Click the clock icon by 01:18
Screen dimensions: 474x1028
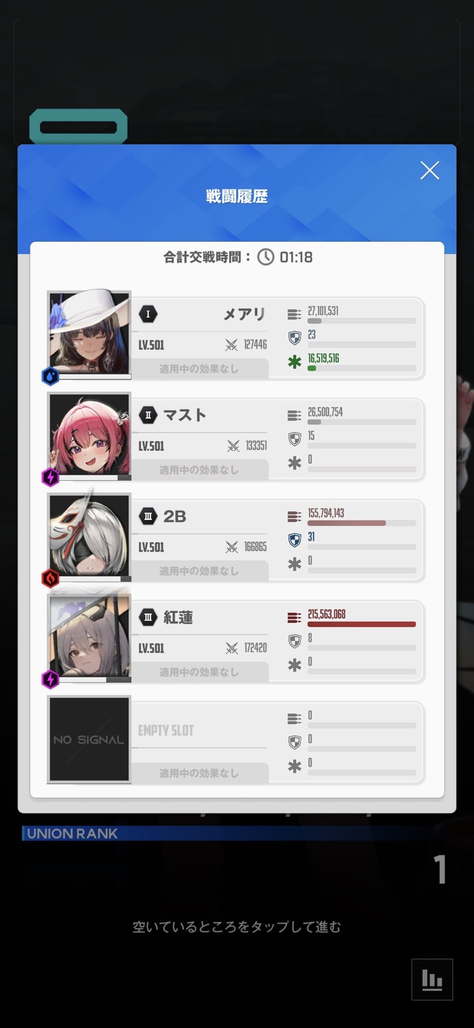[266, 257]
